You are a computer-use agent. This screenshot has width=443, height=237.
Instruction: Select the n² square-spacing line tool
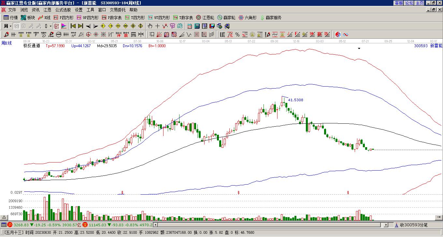pos(74,35)
